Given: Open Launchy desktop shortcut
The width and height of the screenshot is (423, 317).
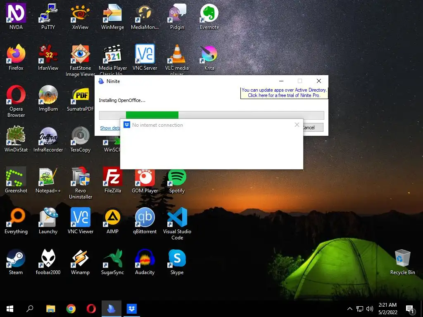Looking at the screenshot, I should [x=48, y=221].
